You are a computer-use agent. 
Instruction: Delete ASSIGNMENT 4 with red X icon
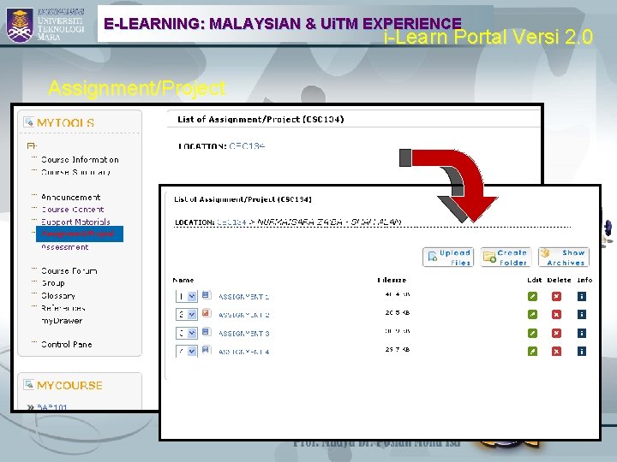point(556,352)
